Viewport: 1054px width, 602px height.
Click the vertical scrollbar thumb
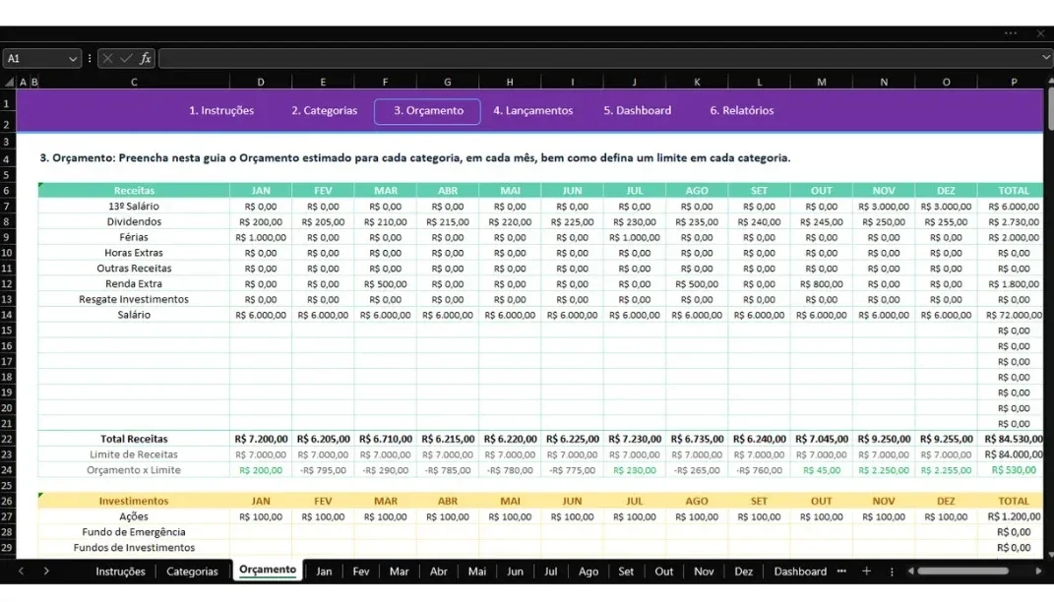point(1049,109)
